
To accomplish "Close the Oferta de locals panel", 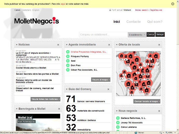I will (x=158, y=45).
